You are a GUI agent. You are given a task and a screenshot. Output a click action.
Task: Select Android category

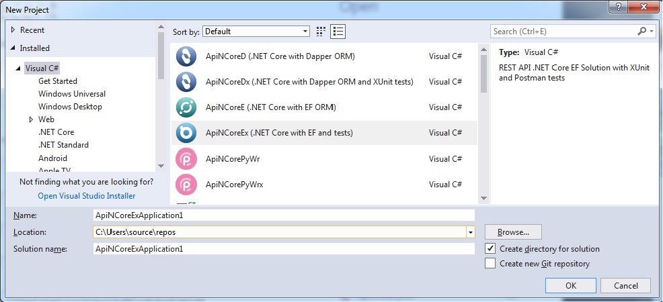52,158
